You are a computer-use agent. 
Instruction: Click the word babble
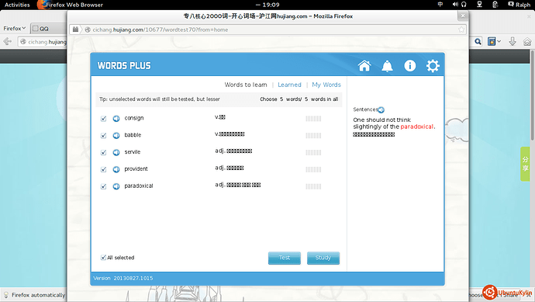tap(133, 135)
